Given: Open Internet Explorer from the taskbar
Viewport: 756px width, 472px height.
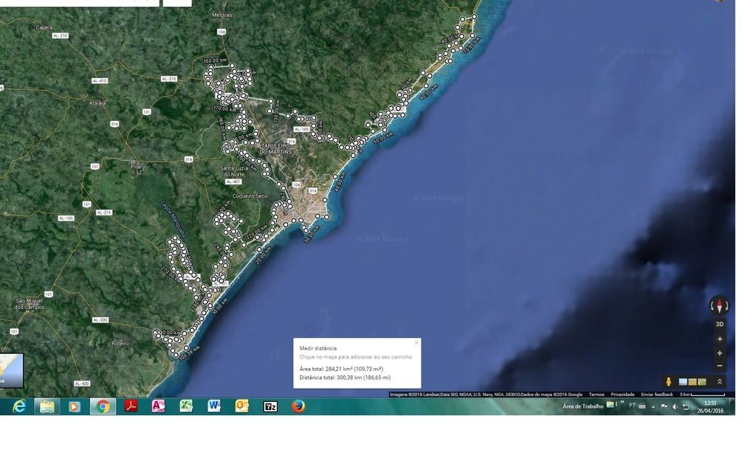Looking at the screenshot, I should point(19,406).
